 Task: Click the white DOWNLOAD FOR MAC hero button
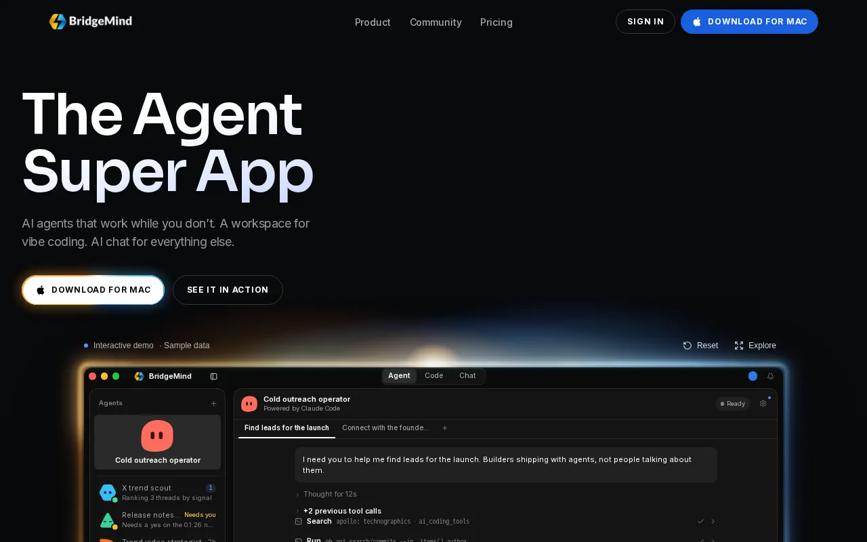pyautogui.click(x=93, y=290)
